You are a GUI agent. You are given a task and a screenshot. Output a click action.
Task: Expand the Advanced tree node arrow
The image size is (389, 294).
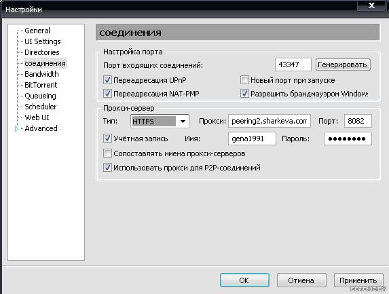tap(16, 128)
